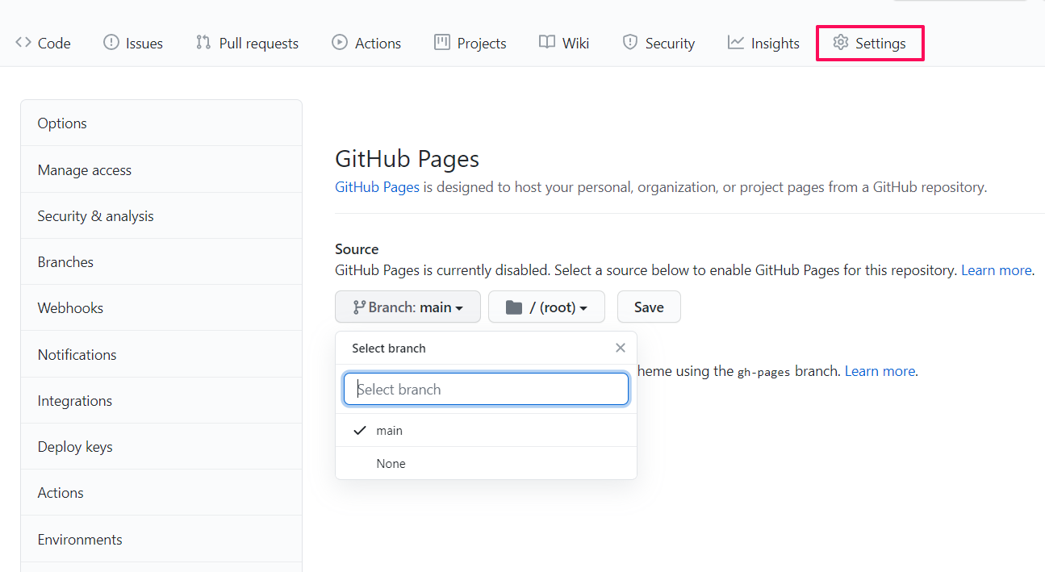
Task: Click the Actions play icon in navigation
Action: pos(340,43)
